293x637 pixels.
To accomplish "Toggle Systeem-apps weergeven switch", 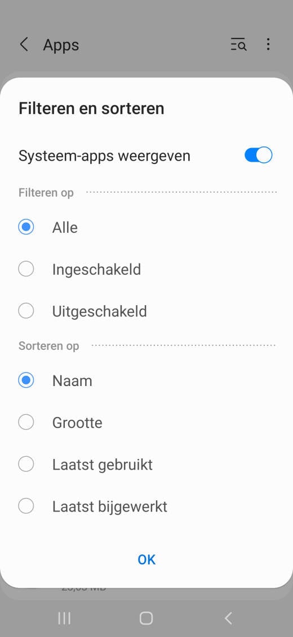I will (259, 155).
